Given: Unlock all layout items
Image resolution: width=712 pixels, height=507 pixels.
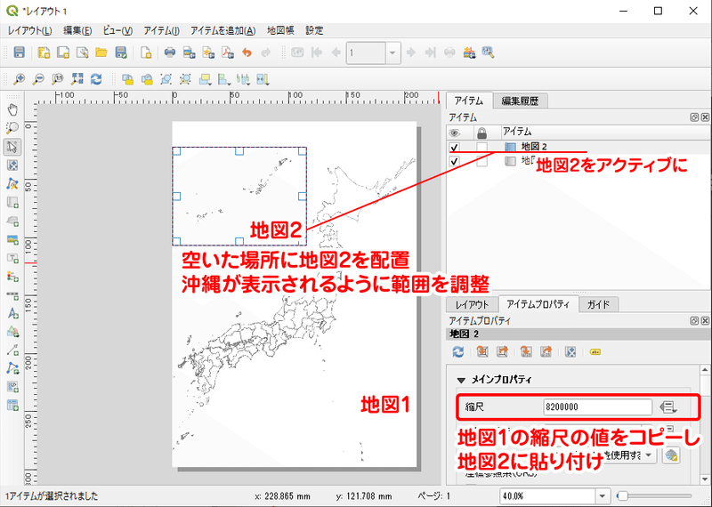Looking at the screenshot, I should click(x=147, y=79).
